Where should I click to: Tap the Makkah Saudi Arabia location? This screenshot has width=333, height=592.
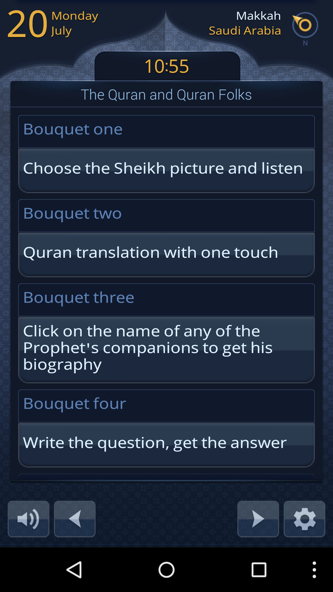point(245,23)
